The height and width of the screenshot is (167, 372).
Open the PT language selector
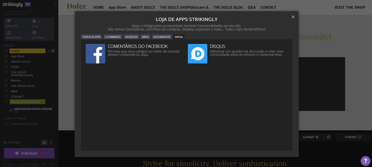click(44, 165)
